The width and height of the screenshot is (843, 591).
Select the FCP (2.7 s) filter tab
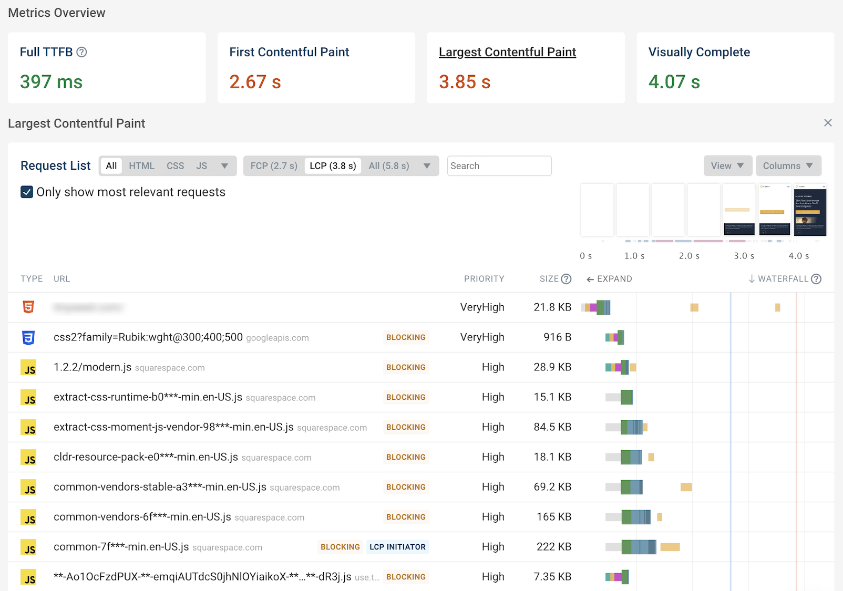(273, 165)
